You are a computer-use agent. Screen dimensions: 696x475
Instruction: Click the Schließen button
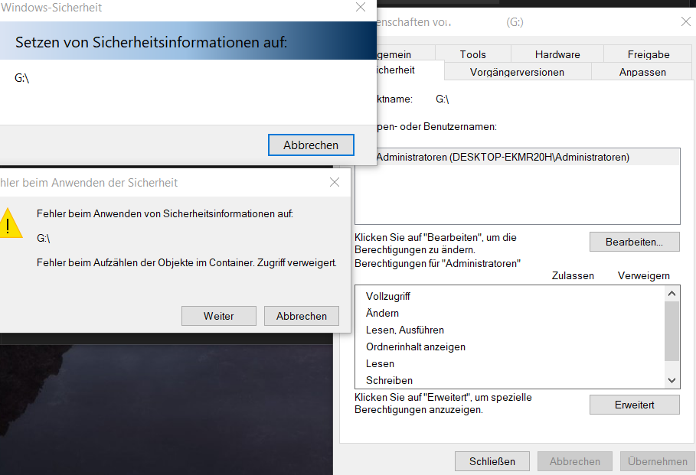tap(492, 461)
